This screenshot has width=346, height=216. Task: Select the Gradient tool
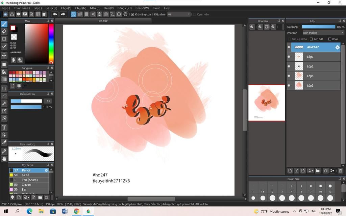click(4, 79)
